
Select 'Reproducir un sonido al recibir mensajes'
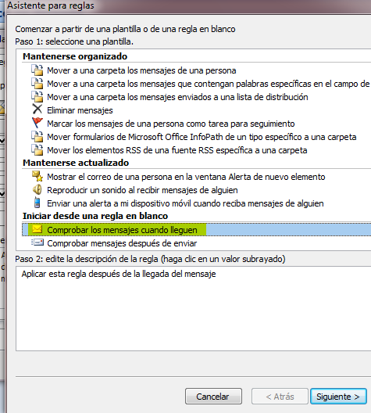pyautogui.click(x=142, y=190)
